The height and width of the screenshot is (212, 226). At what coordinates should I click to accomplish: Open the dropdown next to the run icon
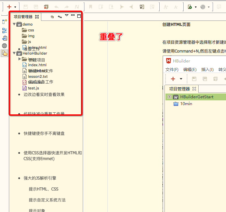tap(196, 7)
